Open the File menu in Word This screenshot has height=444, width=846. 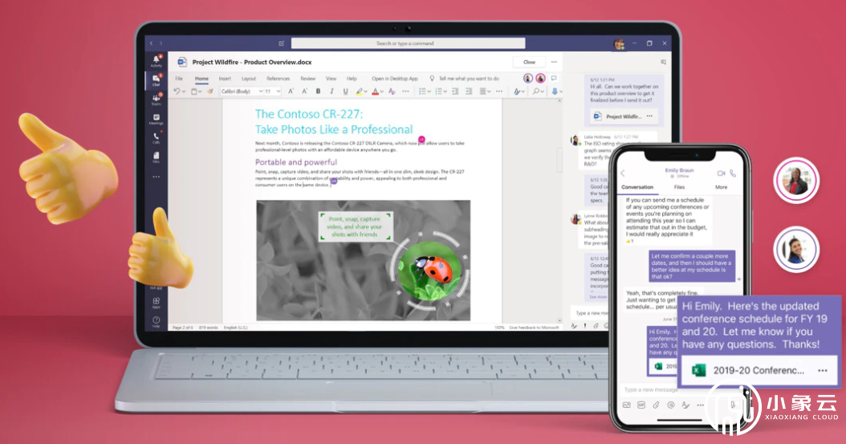[178, 78]
